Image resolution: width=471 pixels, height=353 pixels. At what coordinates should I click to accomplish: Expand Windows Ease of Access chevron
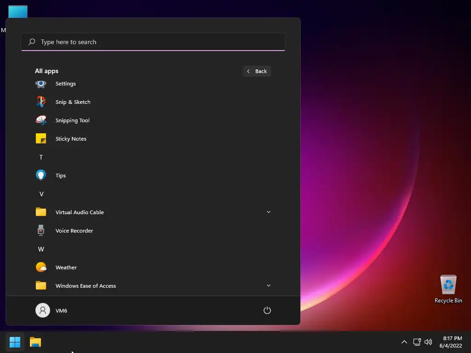pos(269,285)
